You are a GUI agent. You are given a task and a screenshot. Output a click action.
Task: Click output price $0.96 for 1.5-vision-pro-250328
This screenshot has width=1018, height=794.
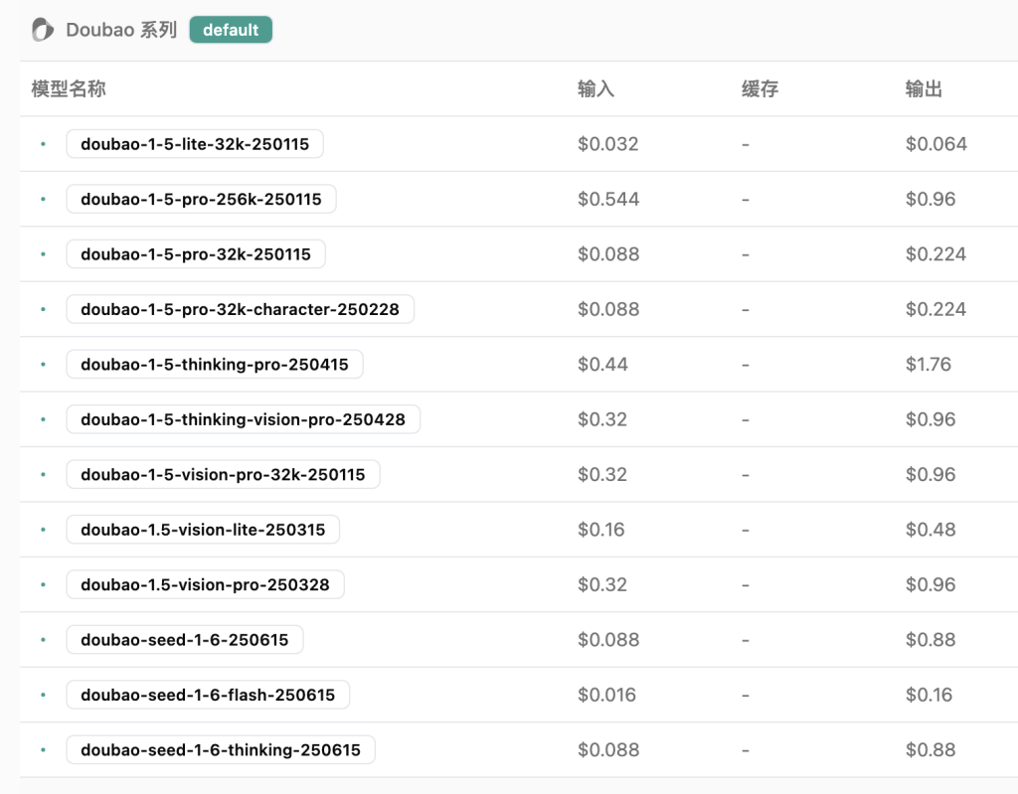point(931,585)
